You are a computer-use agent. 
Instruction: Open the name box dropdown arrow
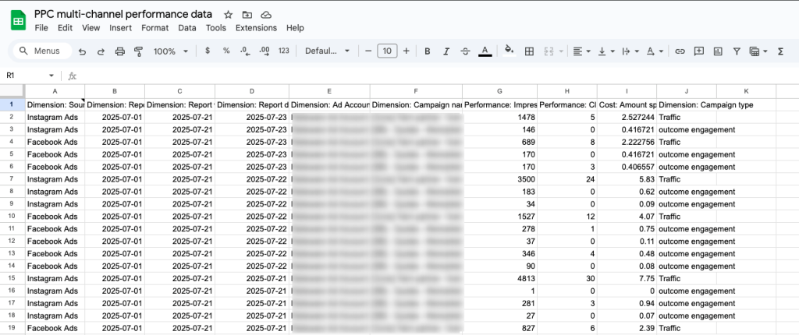point(51,76)
